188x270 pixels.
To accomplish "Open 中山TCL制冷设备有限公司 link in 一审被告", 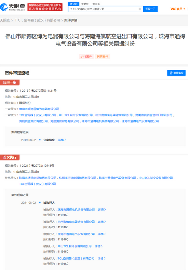I will [x=76, y=115].
